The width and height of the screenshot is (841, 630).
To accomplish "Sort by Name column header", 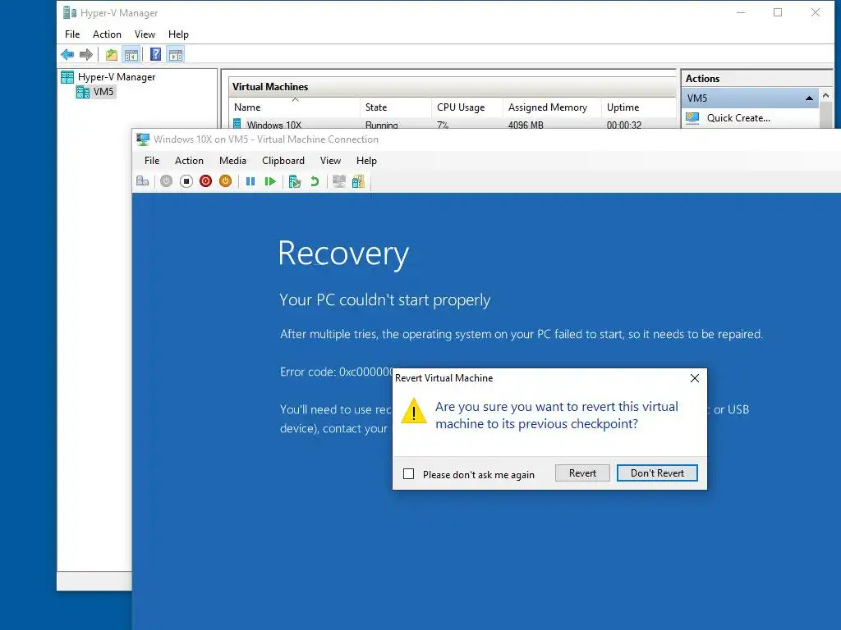I will click(x=295, y=107).
